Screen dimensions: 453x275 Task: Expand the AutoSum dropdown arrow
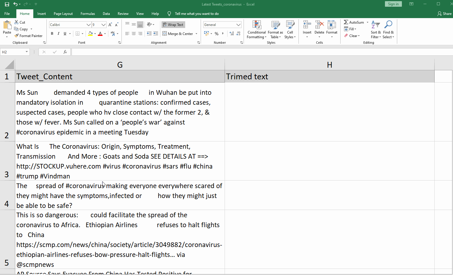pyautogui.click(x=367, y=22)
